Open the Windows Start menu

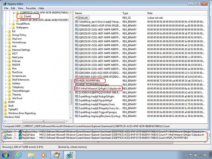(x=6, y=155)
